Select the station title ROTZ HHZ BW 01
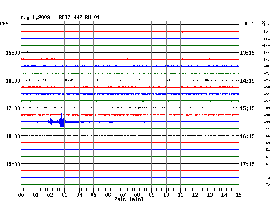The width and height of the screenshot is (272, 206). coord(79,18)
